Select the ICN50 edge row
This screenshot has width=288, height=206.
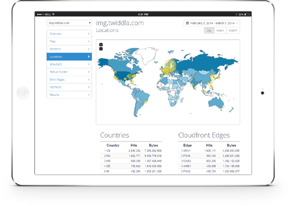tap(209, 161)
